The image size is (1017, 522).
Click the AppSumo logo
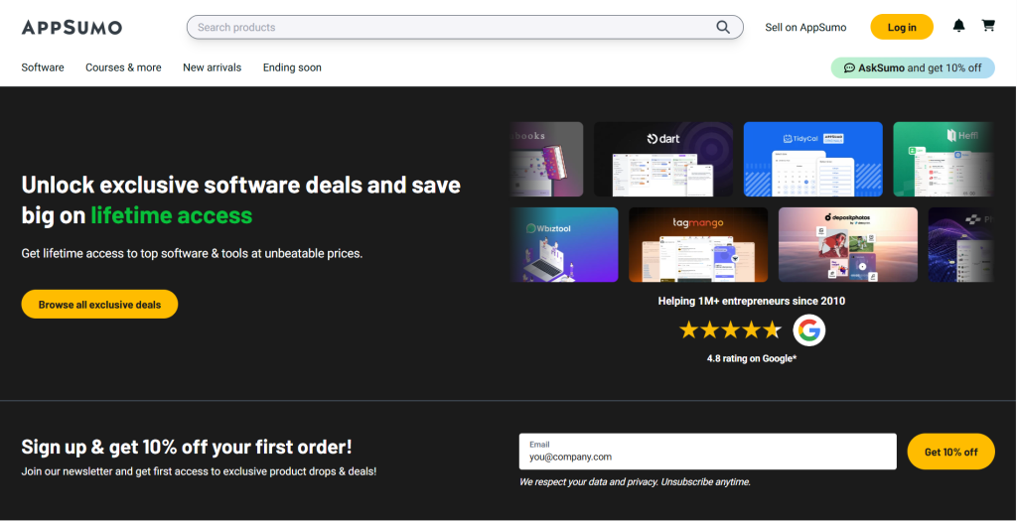[72, 27]
